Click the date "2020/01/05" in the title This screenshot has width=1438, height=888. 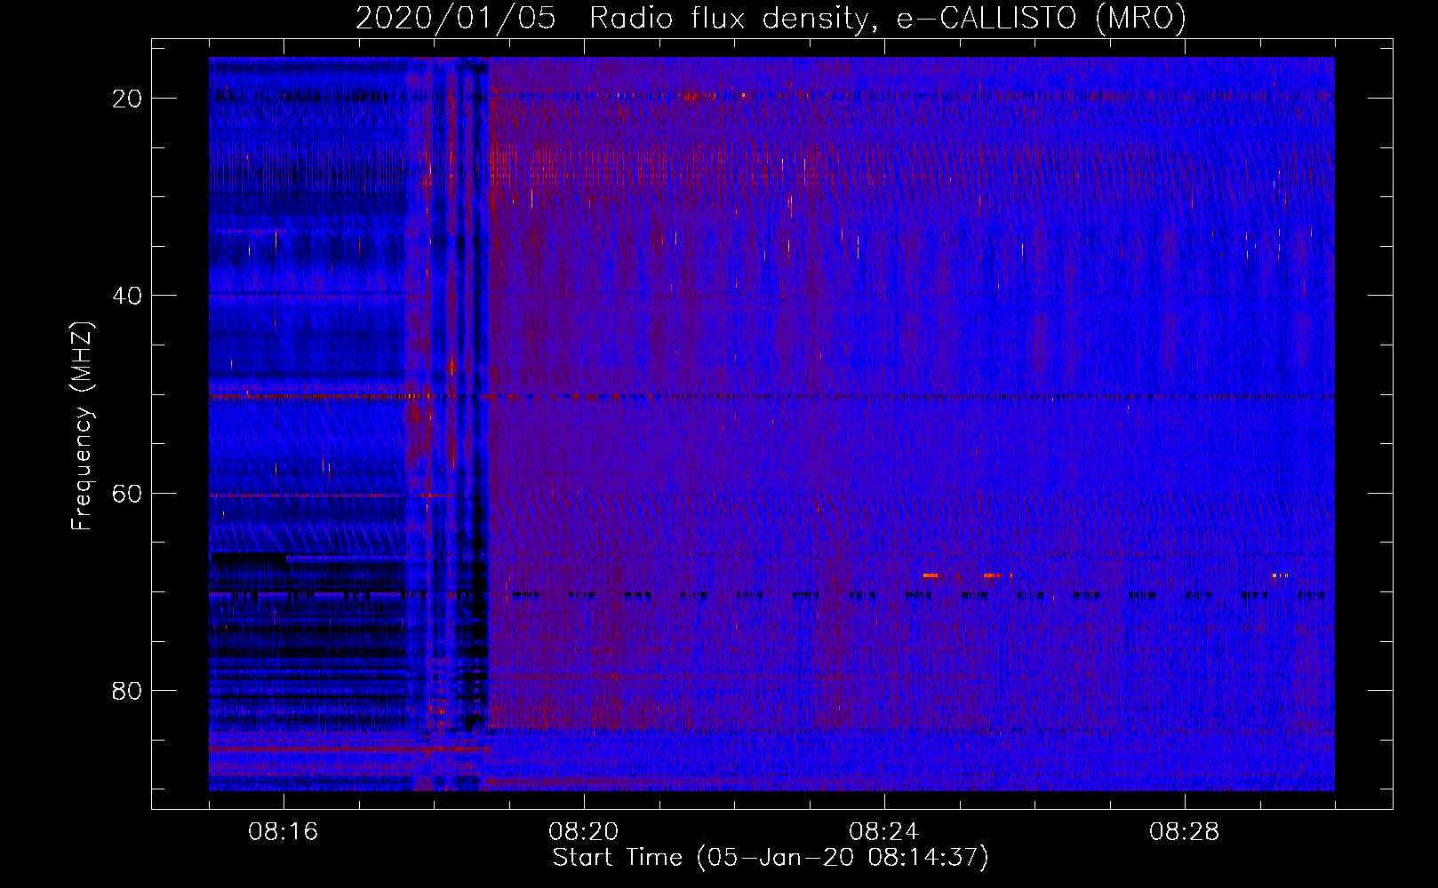pos(456,19)
